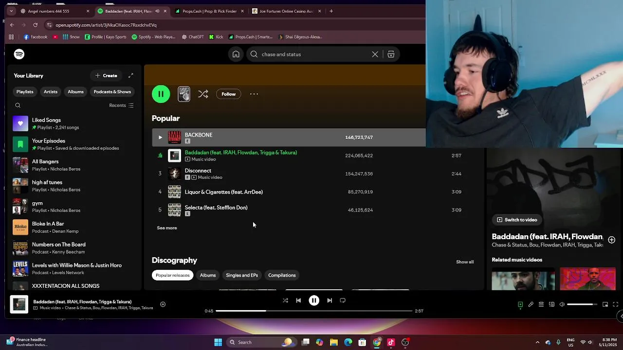The height and width of the screenshot is (350, 623).
Task: Open first related music video thumbnail
Action: pos(523,279)
